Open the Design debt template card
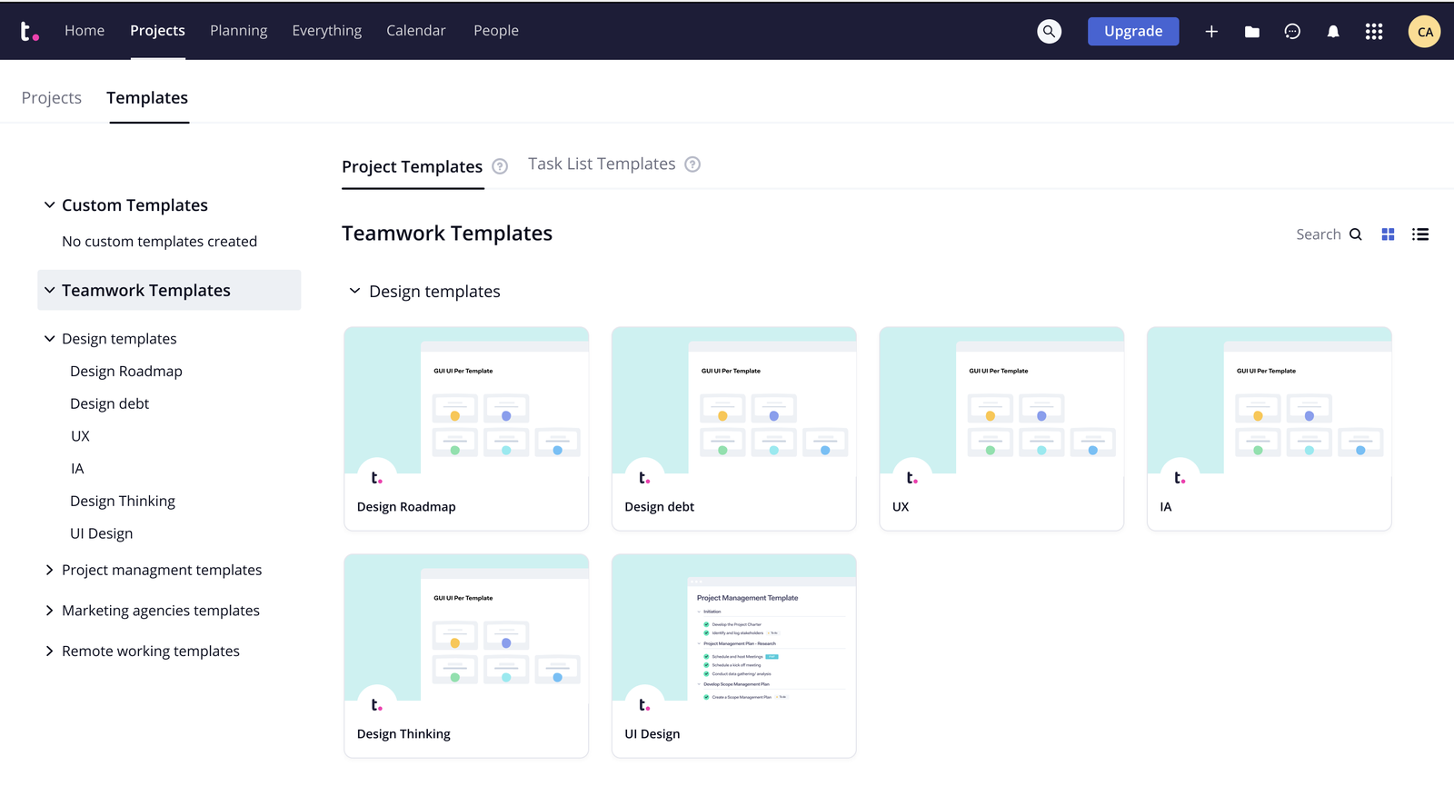The image size is (1454, 796). tap(734, 429)
